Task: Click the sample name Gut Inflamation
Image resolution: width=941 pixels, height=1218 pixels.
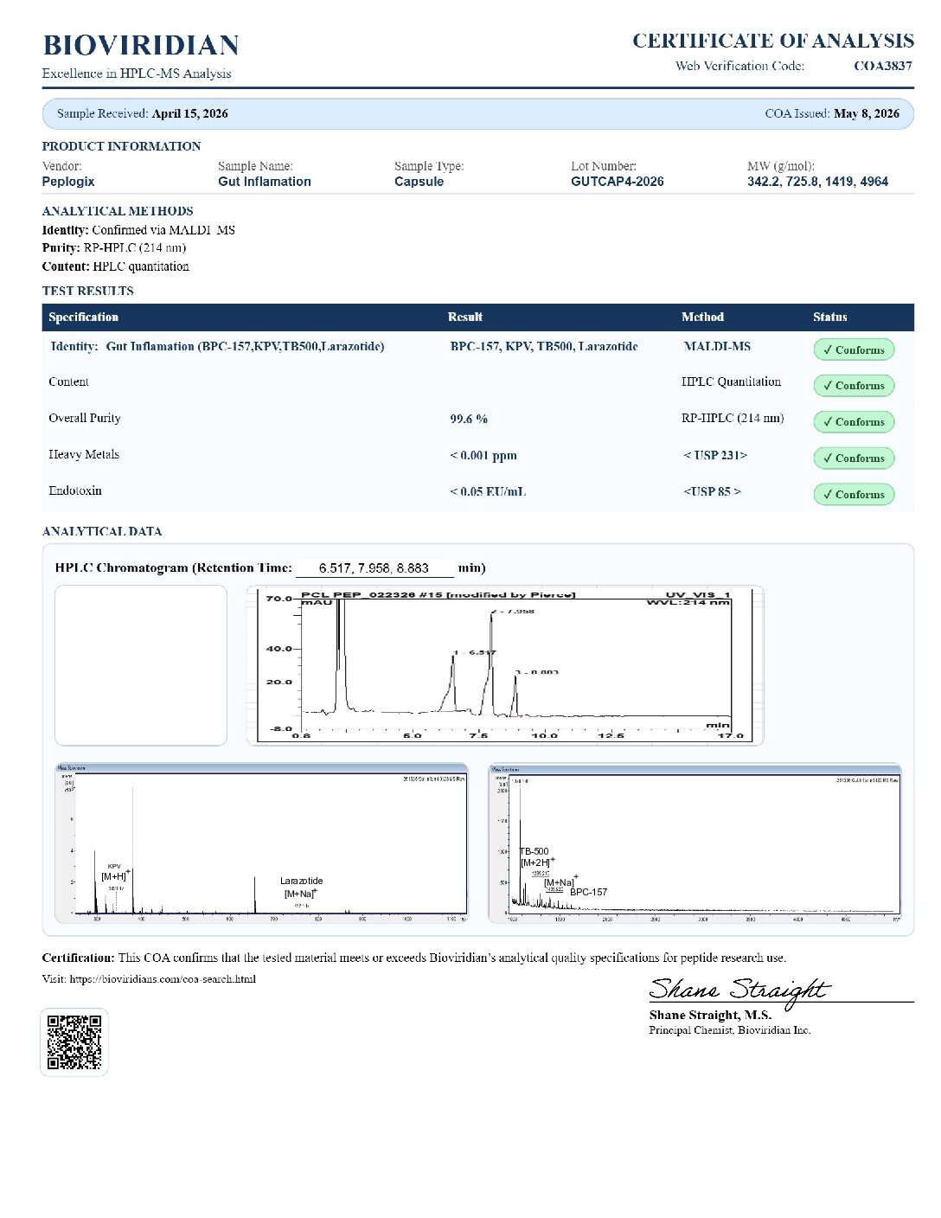Action: (265, 182)
